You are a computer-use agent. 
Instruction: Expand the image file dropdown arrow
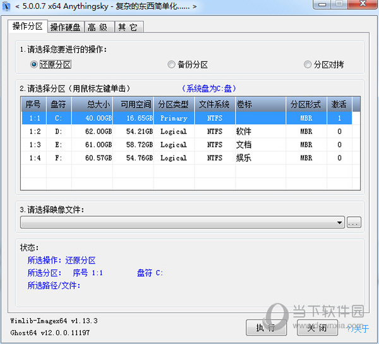[340, 223]
